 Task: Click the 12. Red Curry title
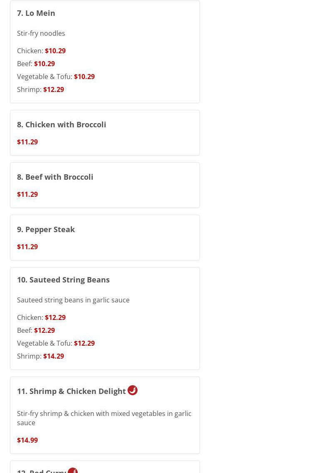pyautogui.click(x=42, y=471)
